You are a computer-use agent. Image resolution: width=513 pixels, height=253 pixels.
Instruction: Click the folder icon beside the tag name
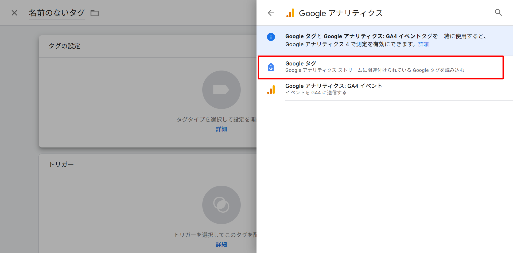coord(95,13)
